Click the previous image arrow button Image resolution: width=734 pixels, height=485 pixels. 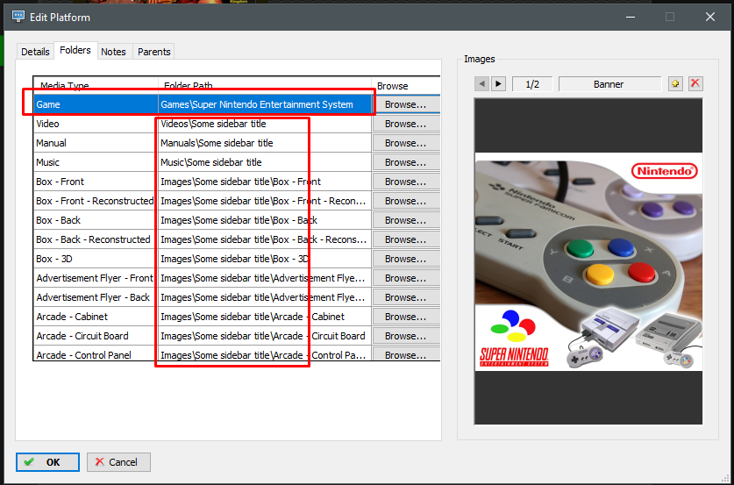pos(481,84)
